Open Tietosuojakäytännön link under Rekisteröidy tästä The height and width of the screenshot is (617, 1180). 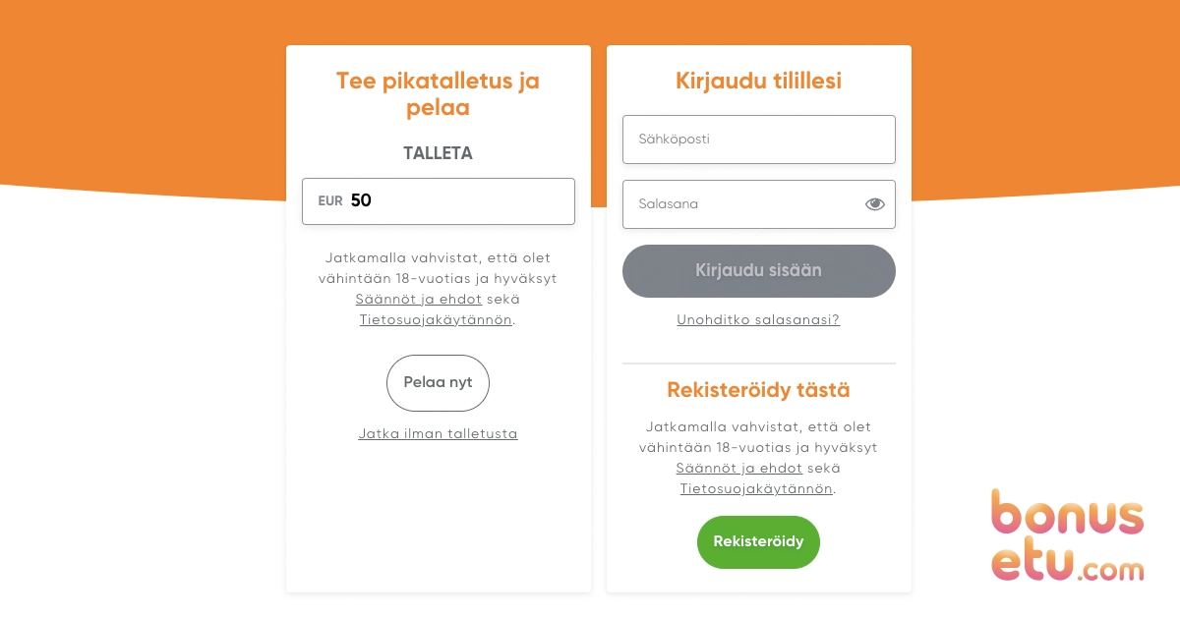756,489
